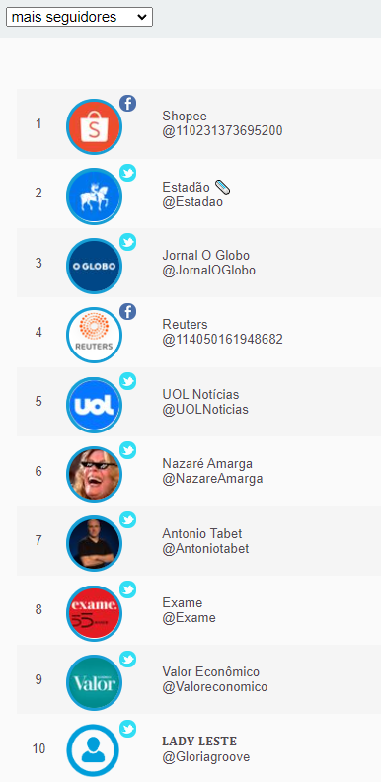Click the Twitter badge on the Valor avatar
Image resolution: width=381 pixels, height=782 pixels.
point(128,659)
